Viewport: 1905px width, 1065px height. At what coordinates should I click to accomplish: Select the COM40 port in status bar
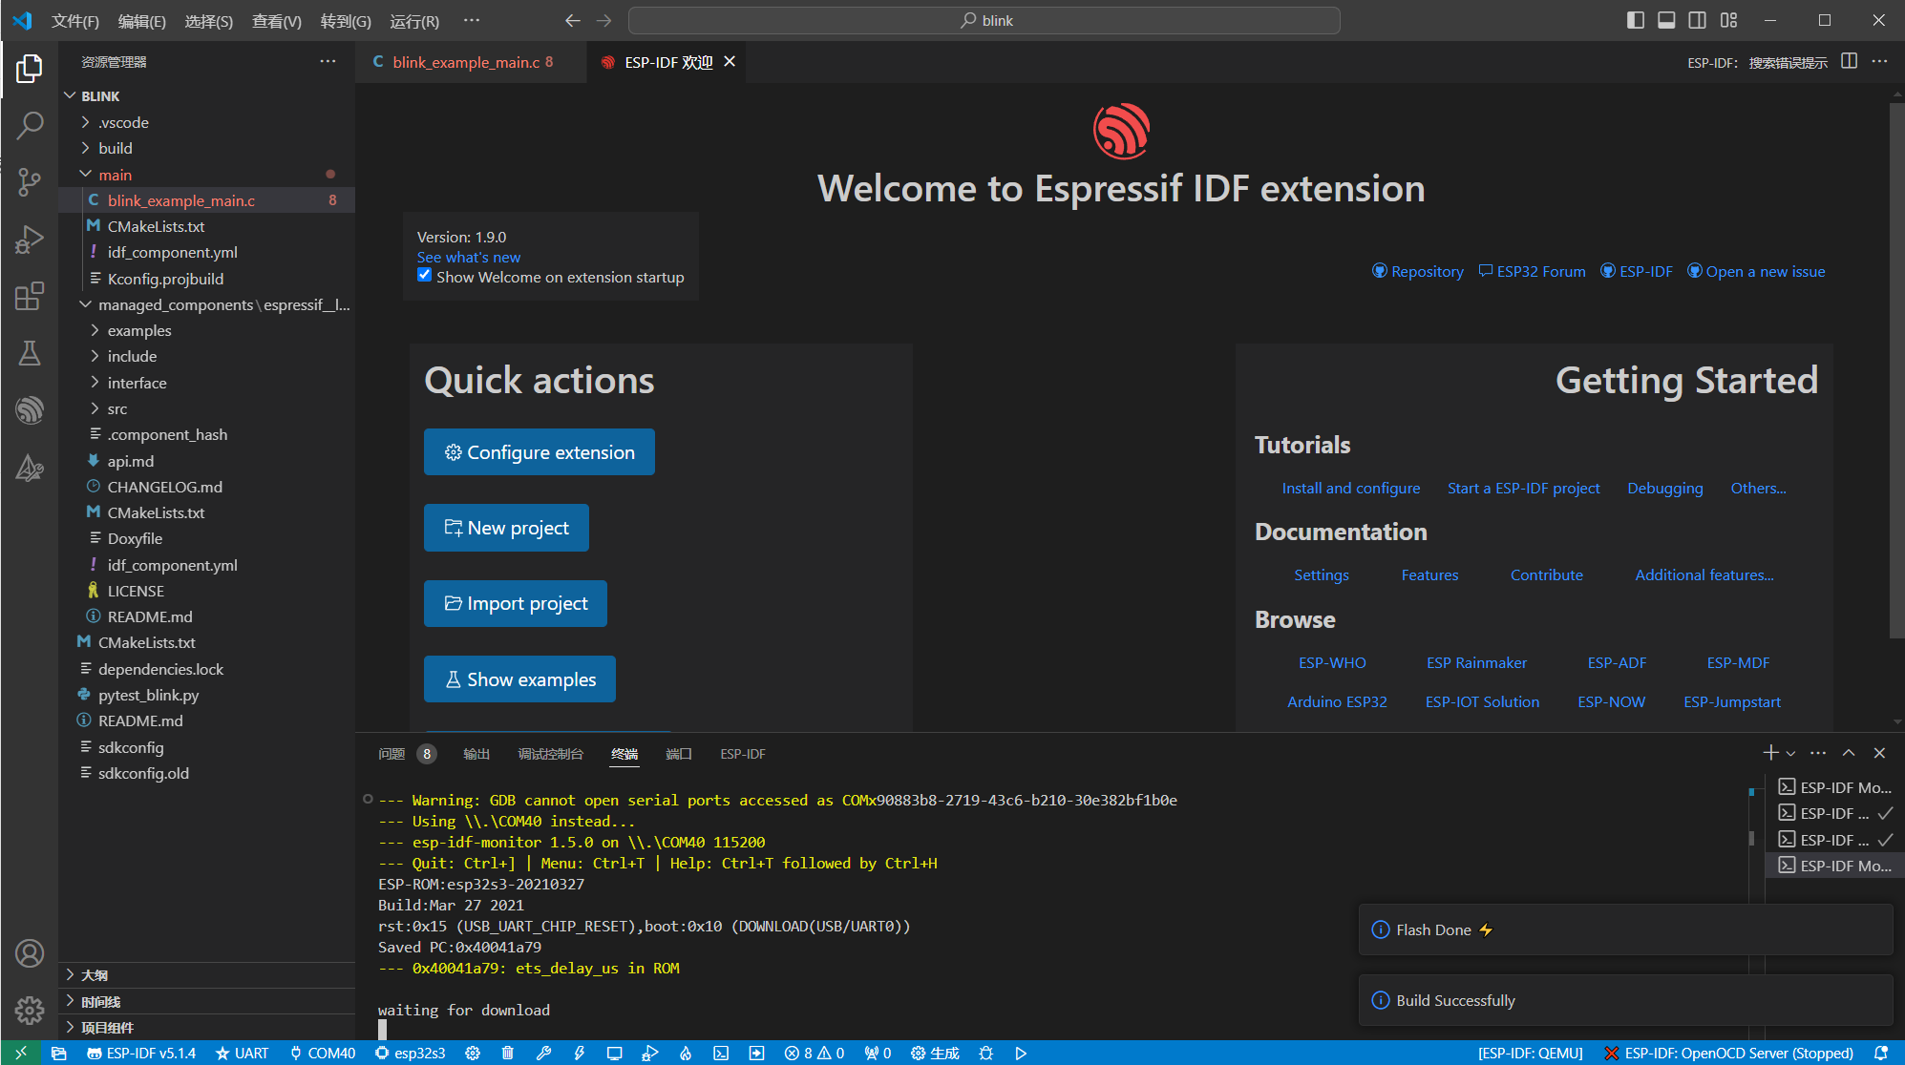323,1053
